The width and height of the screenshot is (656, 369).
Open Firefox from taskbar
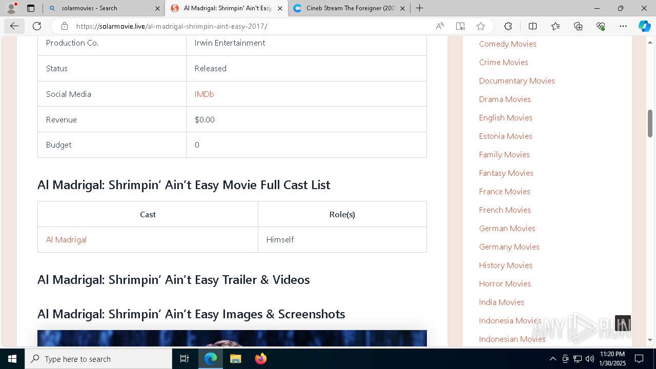260,359
